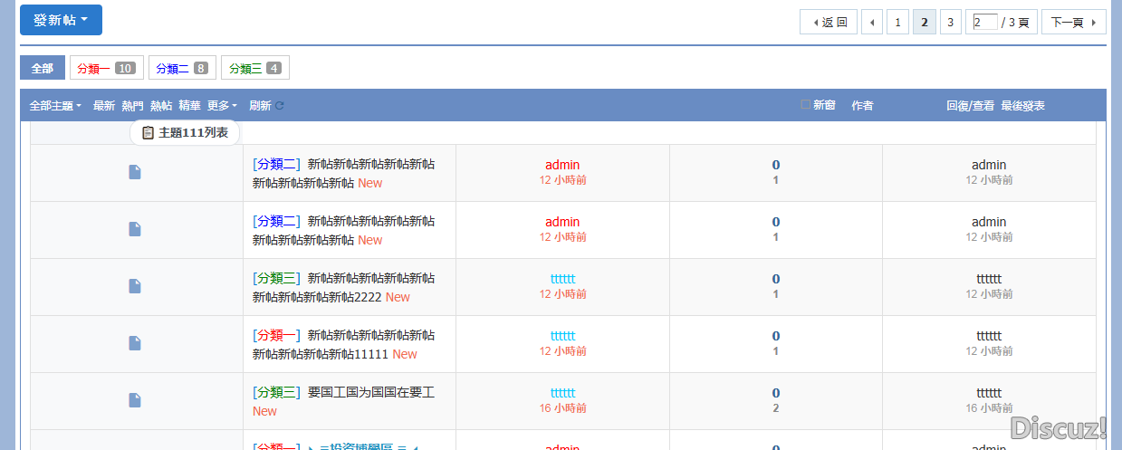Show 熱帖 hot threads
Screen dimensions: 1122x450
161,106
